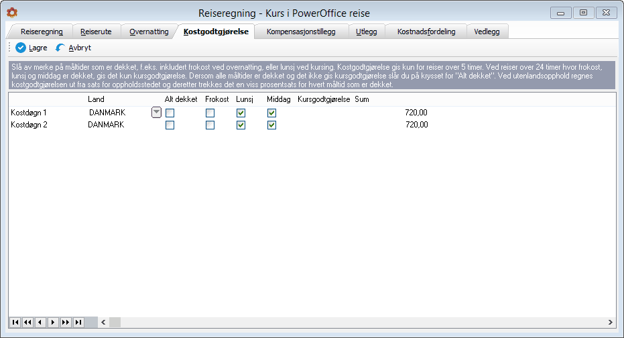The width and height of the screenshot is (624, 338).
Task: Click the horizontal scrollbar left arrow
Action: 103,322
